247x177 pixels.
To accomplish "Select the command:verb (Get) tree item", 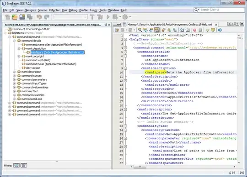I will (38, 60).
